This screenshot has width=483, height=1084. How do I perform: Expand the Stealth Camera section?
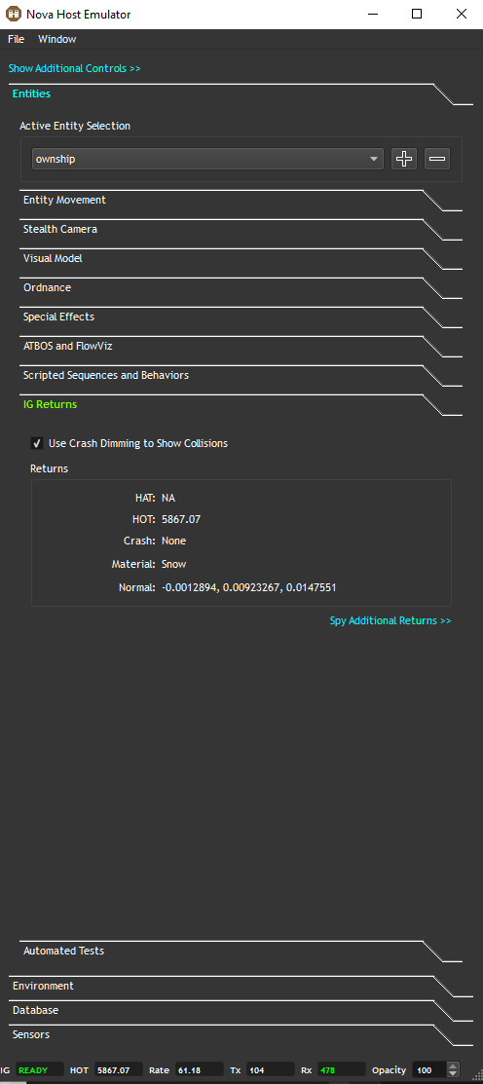(x=60, y=229)
